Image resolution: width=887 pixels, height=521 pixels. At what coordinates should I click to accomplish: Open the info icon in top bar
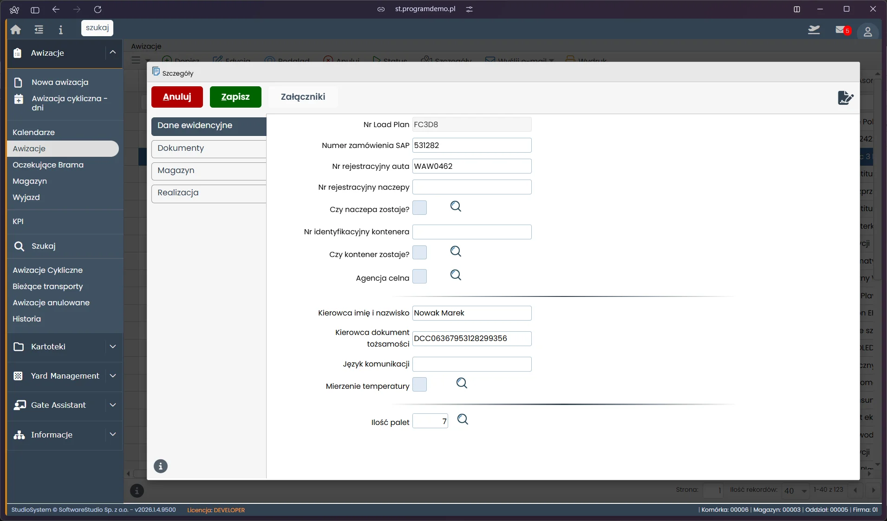[x=60, y=30]
